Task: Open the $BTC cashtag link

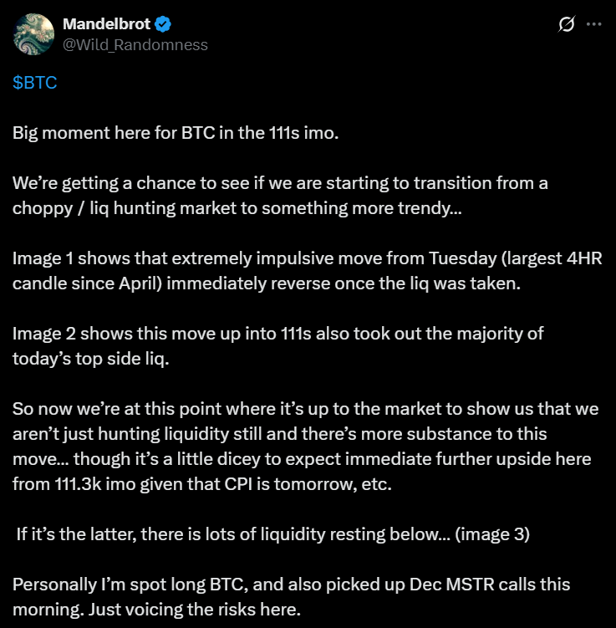Action: coord(35,84)
